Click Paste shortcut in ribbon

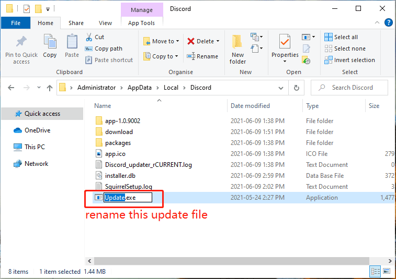click(109, 60)
